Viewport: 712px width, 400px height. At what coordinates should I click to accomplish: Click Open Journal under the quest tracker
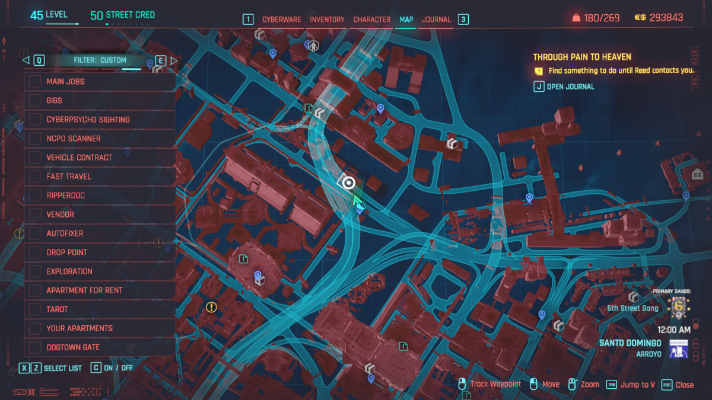click(570, 87)
